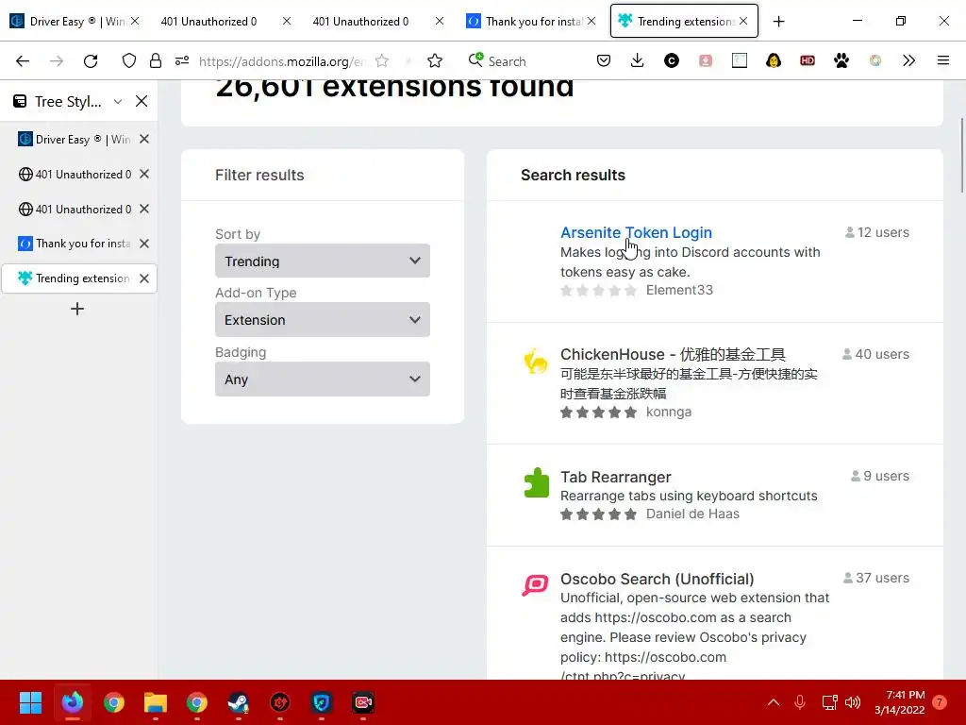Viewport: 966px width, 725px height.
Task: Go back to the previous page
Action: tap(23, 60)
